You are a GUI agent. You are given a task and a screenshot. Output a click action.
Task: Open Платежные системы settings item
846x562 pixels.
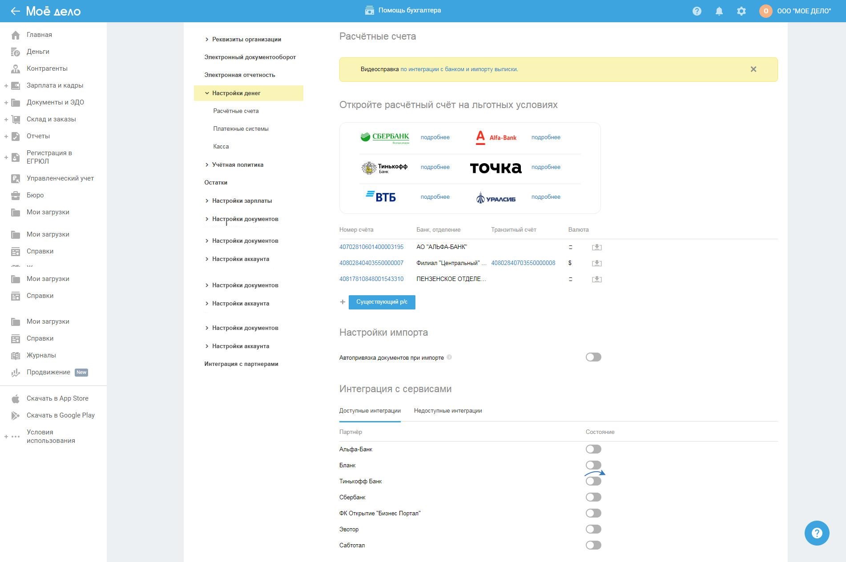click(x=241, y=129)
